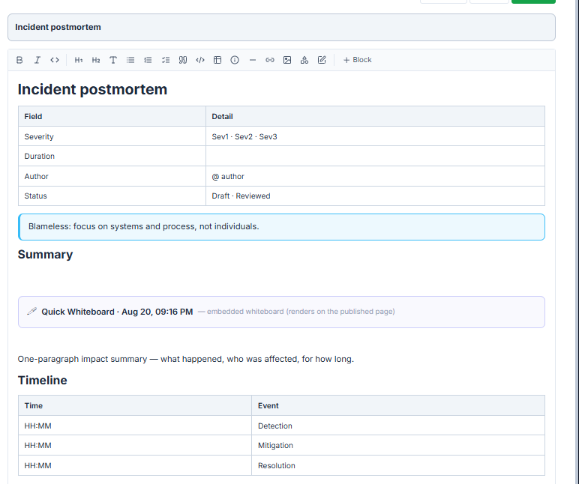Viewport: 579px width, 484px height.
Task: Open the + Block menu
Action: [358, 60]
